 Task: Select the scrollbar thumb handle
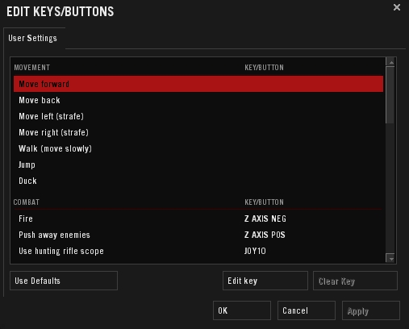[390, 95]
